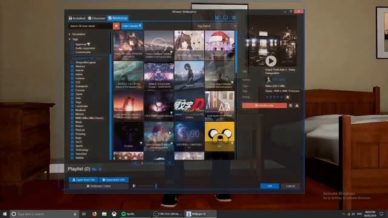Uncheck the Landscape genre checkbox
Image resolution: width=388 pixels, height=218 pixels.
tap(73, 106)
